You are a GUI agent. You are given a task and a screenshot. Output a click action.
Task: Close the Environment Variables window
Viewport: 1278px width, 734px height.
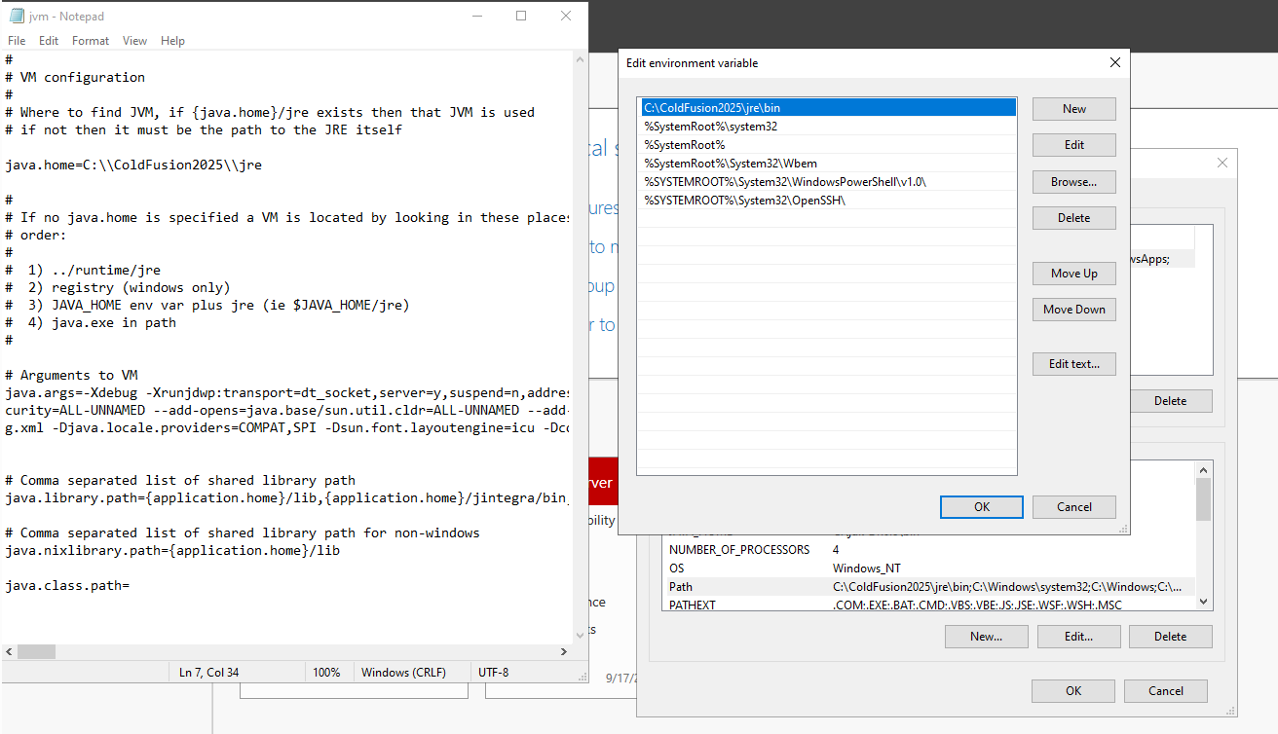coord(1222,164)
